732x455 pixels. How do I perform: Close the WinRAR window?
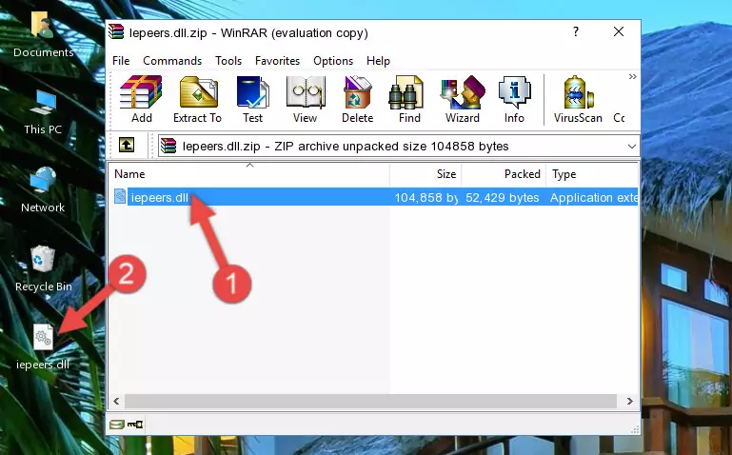pos(619,31)
